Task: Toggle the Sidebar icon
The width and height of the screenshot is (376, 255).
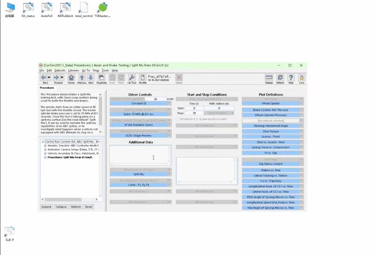Action: tap(268, 78)
